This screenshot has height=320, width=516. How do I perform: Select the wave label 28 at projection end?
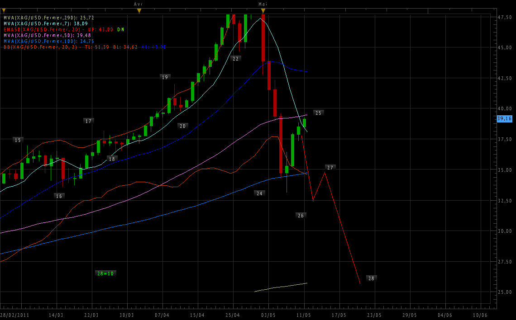click(371, 278)
